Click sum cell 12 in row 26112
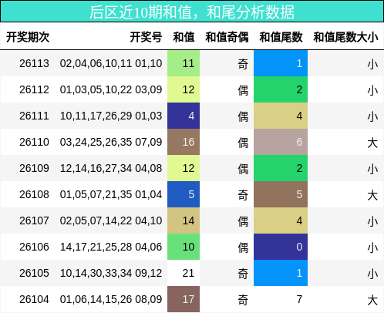The height and width of the screenshot is (313, 384). tap(184, 89)
